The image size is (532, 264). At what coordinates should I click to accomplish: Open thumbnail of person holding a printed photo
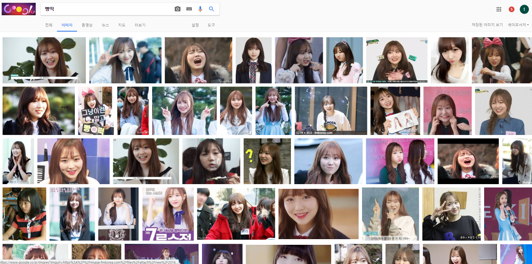[x=395, y=111]
